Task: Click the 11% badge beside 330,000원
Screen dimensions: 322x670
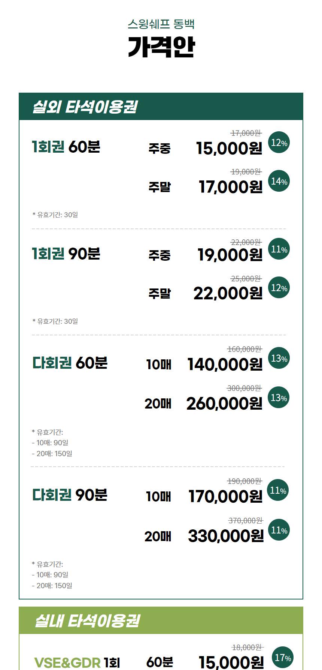Action: (279, 530)
